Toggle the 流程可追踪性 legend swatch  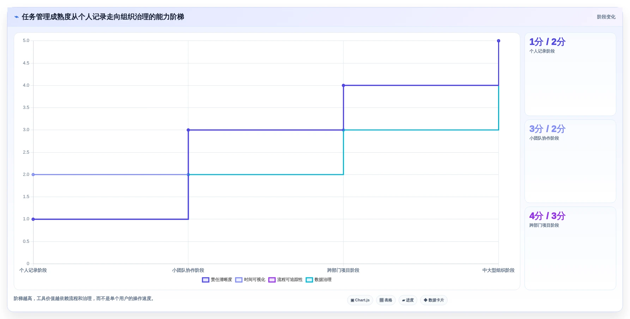pyautogui.click(x=272, y=280)
